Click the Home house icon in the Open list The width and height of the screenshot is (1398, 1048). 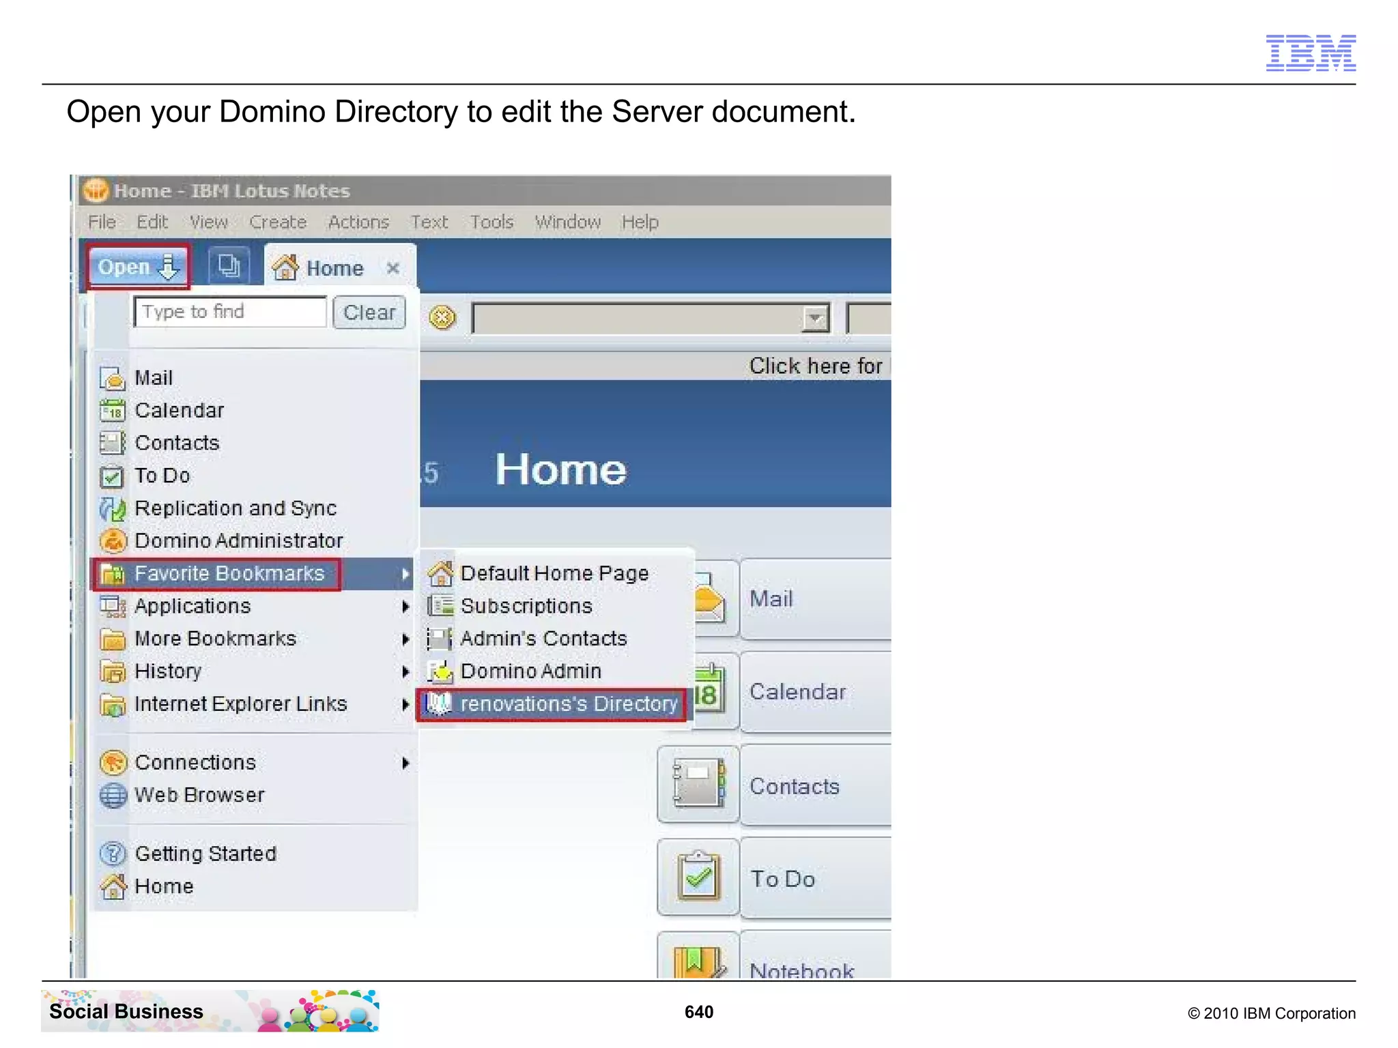coord(113,886)
